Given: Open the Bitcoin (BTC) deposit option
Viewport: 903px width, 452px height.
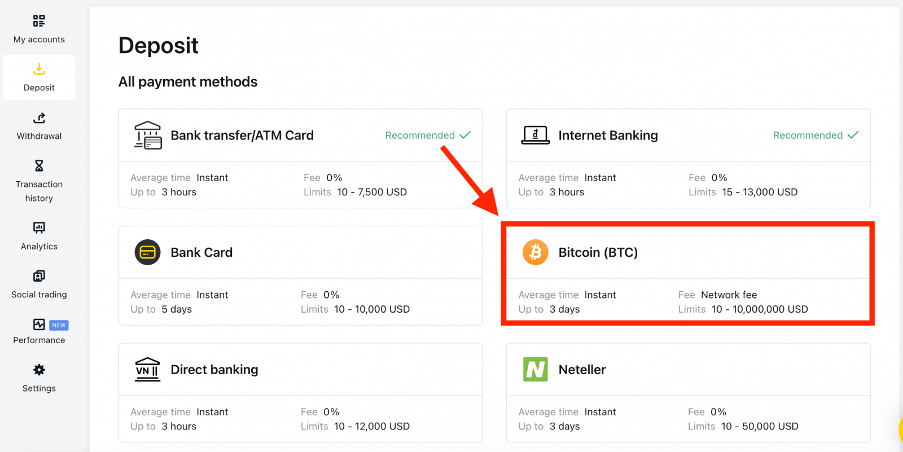Looking at the screenshot, I should [x=598, y=252].
